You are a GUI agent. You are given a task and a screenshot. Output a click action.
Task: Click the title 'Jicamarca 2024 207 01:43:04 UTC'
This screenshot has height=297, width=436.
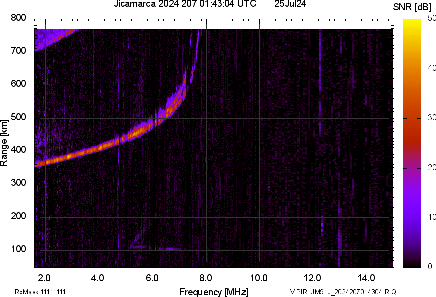pyautogui.click(x=185, y=4)
